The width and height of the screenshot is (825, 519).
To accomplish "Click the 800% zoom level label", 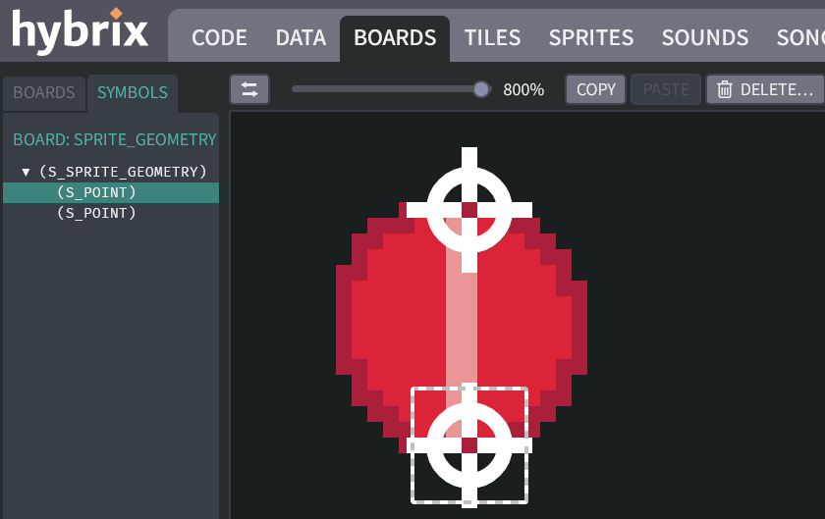I will pos(523,89).
